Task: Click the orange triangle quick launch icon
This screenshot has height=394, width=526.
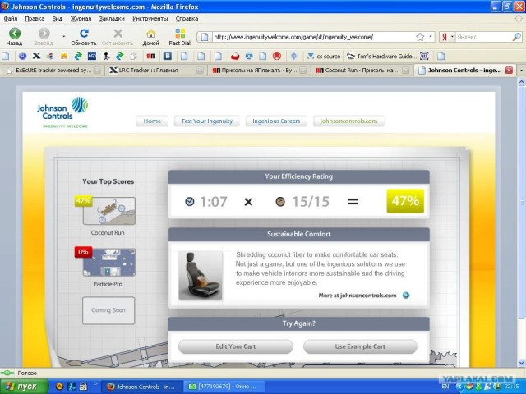Action: click(x=59, y=387)
